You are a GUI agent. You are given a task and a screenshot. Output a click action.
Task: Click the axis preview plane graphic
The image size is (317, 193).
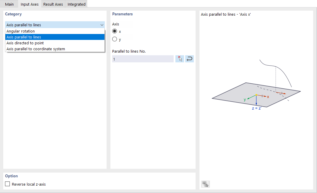pos(256,95)
